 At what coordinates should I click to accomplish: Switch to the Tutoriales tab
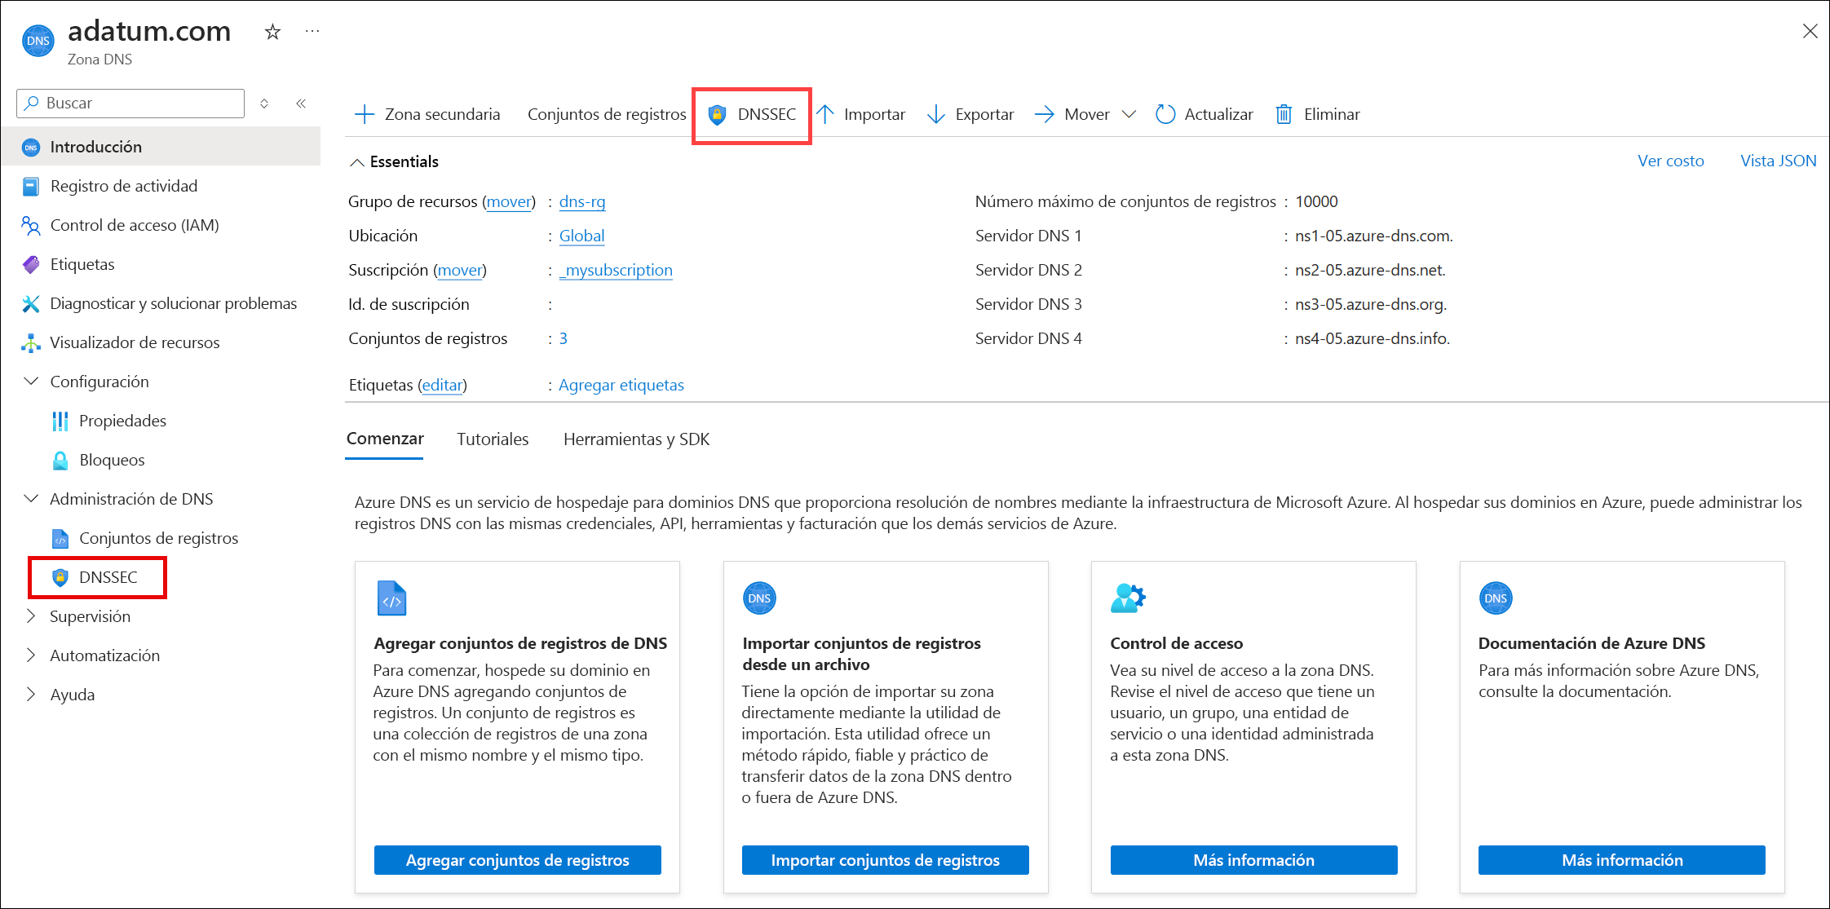click(x=493, y=439)
